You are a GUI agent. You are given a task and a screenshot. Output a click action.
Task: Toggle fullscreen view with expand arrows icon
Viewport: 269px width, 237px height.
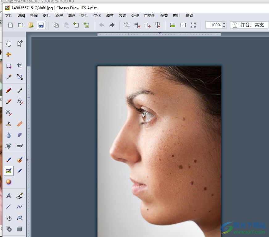pyautogui.click(x=193, y=25)
